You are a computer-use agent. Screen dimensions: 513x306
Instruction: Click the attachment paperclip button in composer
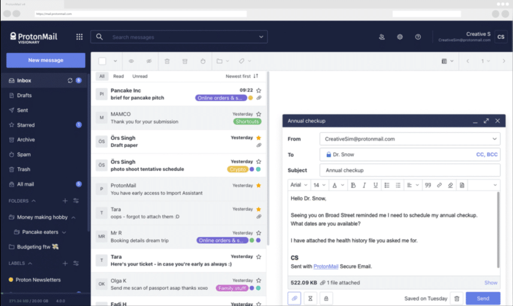294,298
